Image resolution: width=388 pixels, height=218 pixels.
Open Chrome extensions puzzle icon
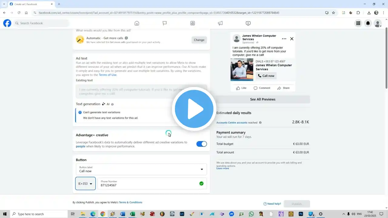coord(358,13)
